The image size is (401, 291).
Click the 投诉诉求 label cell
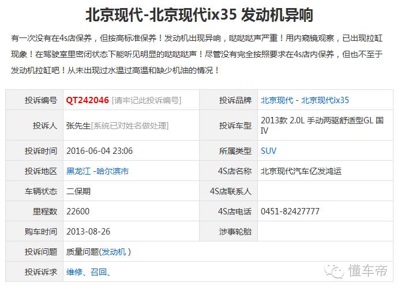[x=35, y=272]
